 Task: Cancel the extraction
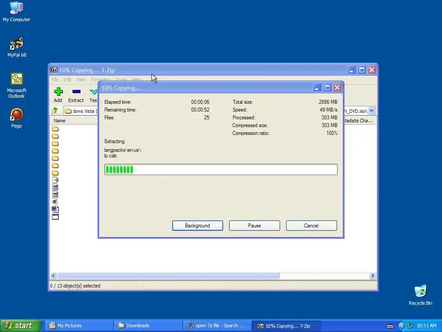click(312, 226)
